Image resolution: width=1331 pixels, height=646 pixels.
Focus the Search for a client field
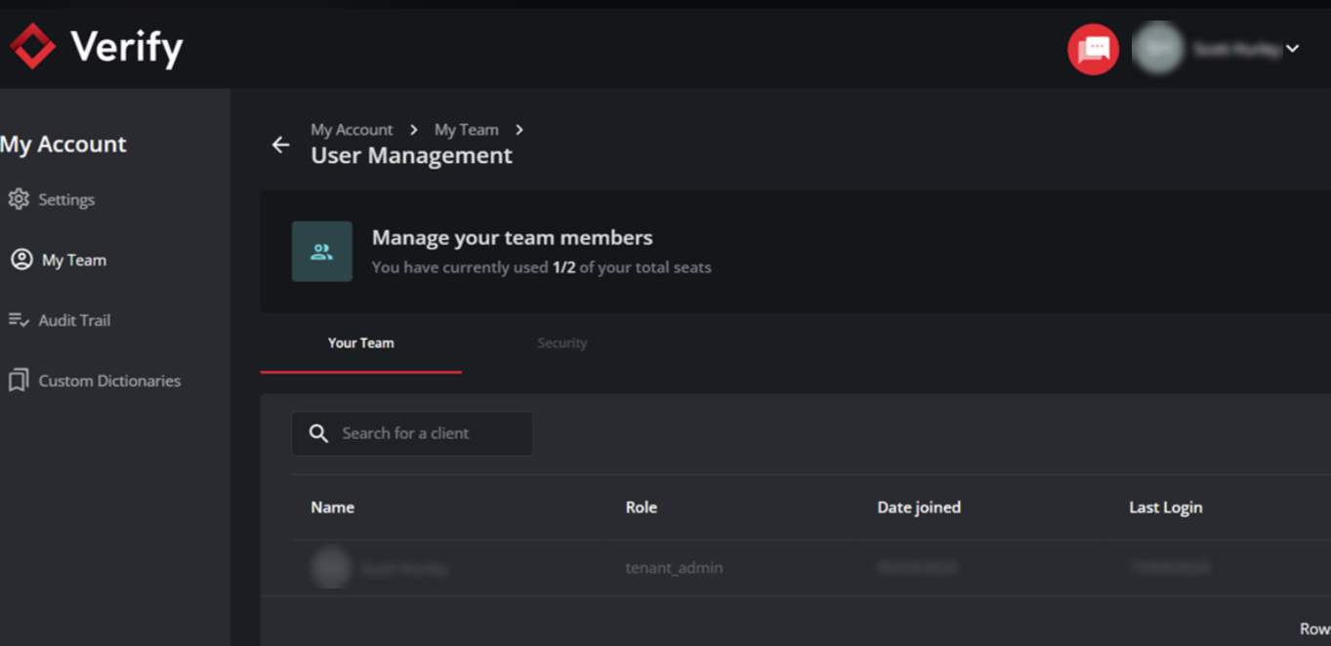tap(430, 433)
